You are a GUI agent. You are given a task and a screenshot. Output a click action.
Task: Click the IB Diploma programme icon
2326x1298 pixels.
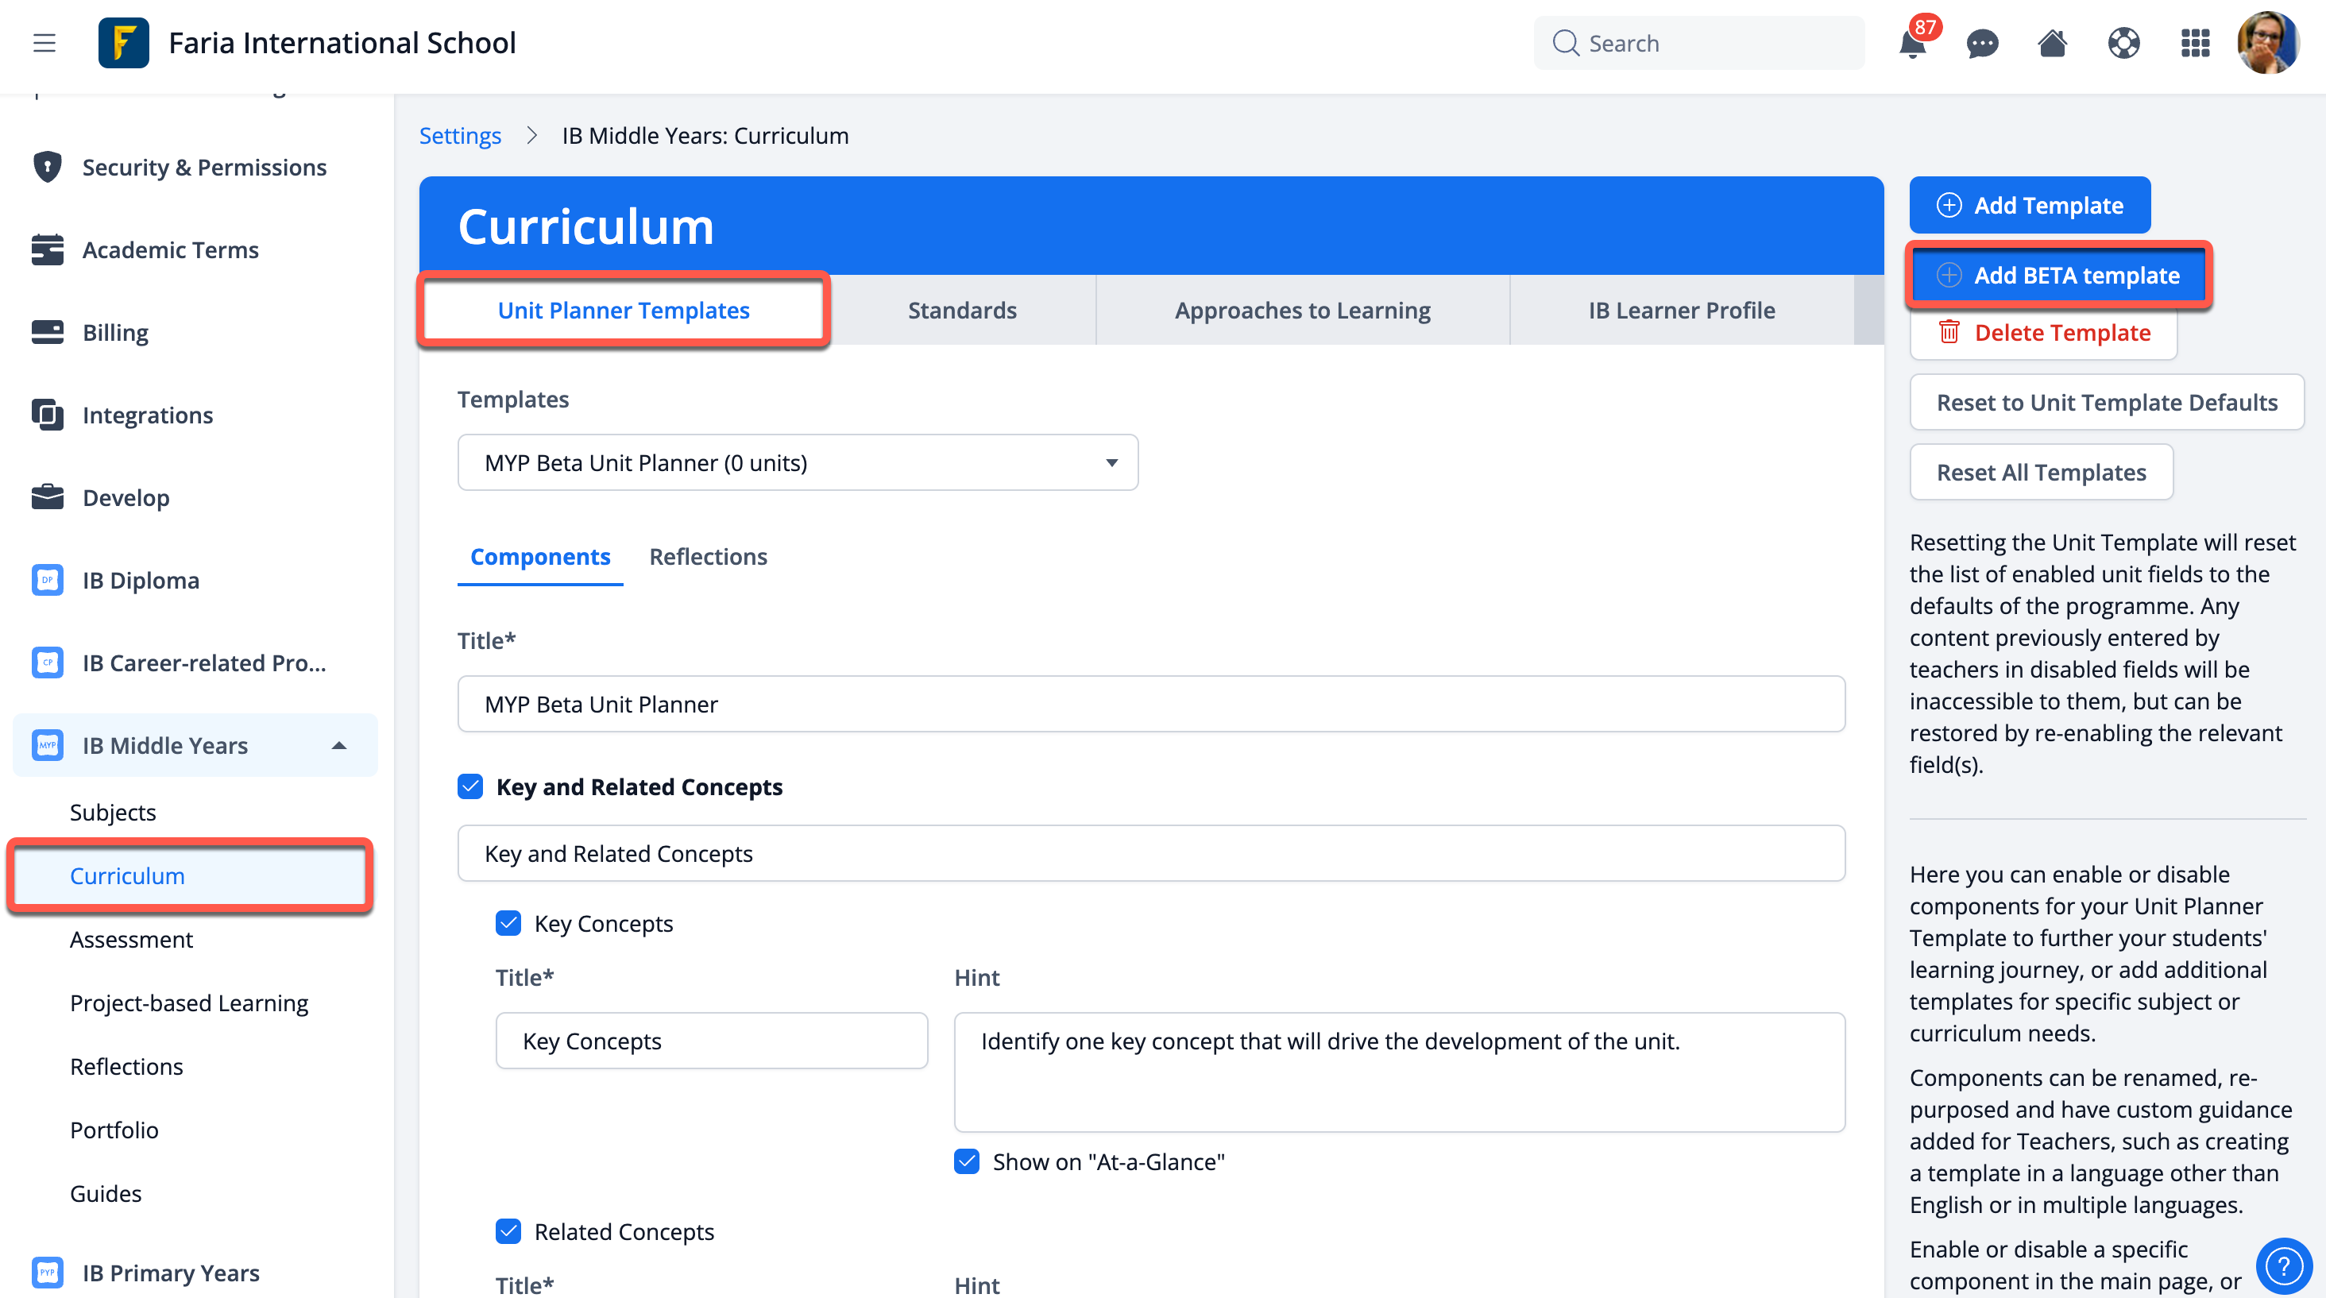tap(47, 580)
